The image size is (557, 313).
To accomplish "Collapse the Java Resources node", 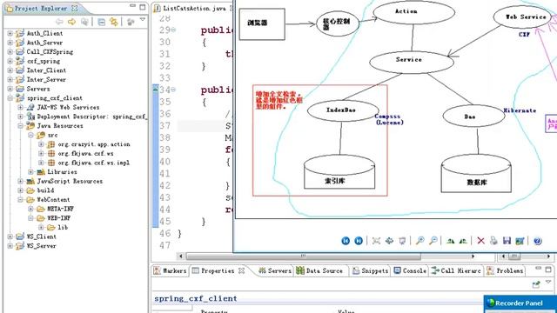I will coord(21,125).
